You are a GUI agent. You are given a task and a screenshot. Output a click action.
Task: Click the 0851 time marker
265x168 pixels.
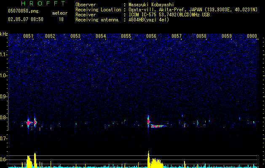(28, 36)
